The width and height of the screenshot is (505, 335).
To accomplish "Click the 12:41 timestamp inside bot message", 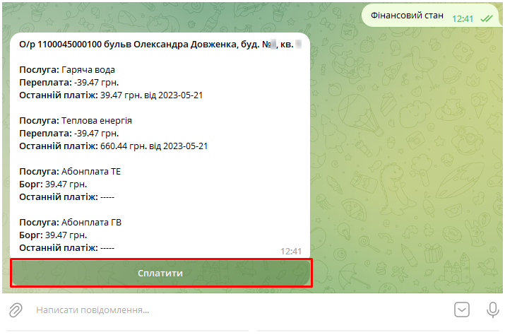I will pyautogui.click(x=291, y=251).
